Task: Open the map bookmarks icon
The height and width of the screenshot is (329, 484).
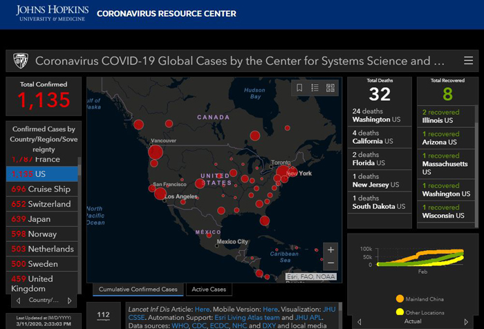Action: (299, 88)
